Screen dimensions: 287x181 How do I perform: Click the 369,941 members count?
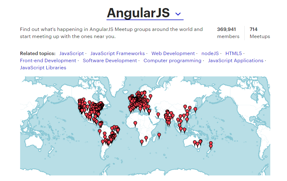[228, 33]
